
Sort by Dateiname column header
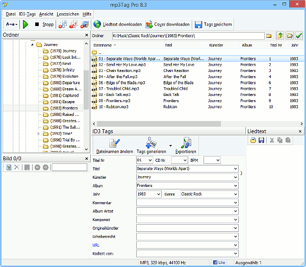coord(127,45)
